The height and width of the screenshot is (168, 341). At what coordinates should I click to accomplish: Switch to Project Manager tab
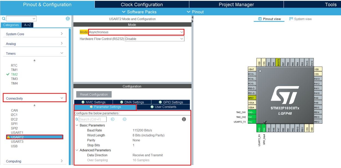tap(236, 5)
